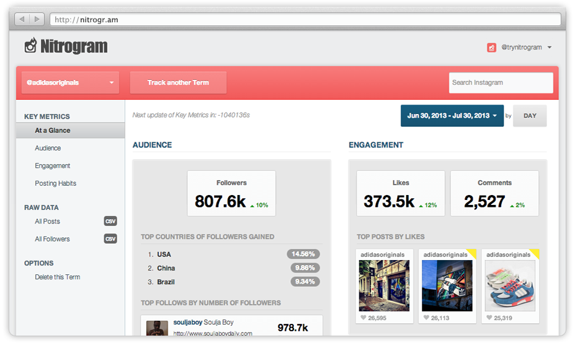Expand the Jun 30 - Jul 30 date range
The image size is (575, 348).
point(452,116)
